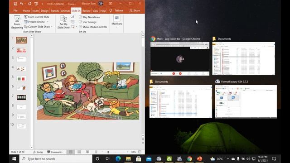This screenshot has height=163, width=290.
Task: Click the Save icon in PowerPoint title bar
Action: point(15,4)
